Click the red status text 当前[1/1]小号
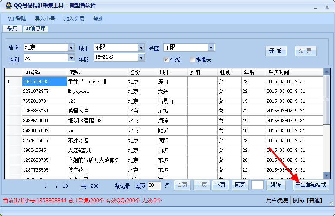The image size is (335, 216). pos(35,201)
